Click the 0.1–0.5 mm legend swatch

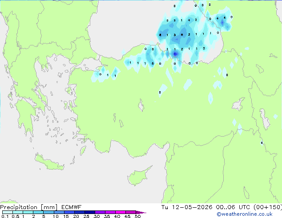pos(8,212)
